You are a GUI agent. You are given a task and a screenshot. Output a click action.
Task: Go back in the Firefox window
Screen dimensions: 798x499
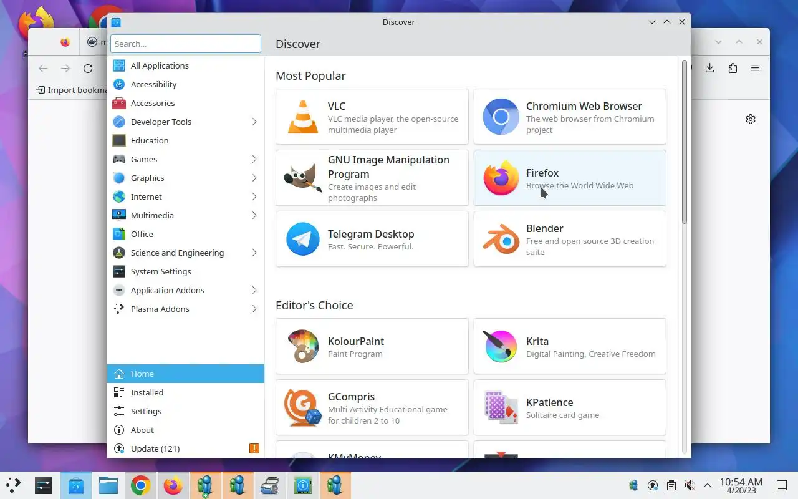click(43, 69)
